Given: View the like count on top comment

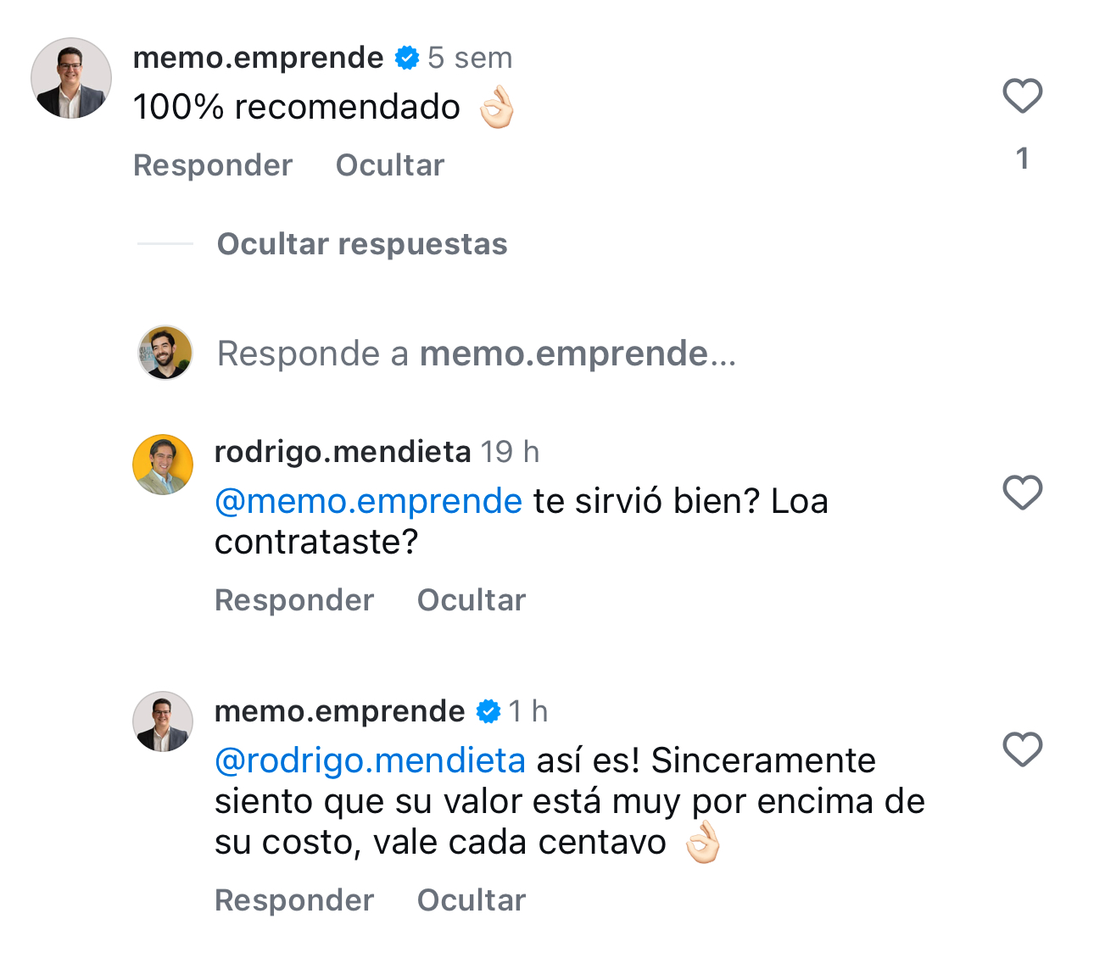Looking at the screenshot, I should pos(1022,159).
